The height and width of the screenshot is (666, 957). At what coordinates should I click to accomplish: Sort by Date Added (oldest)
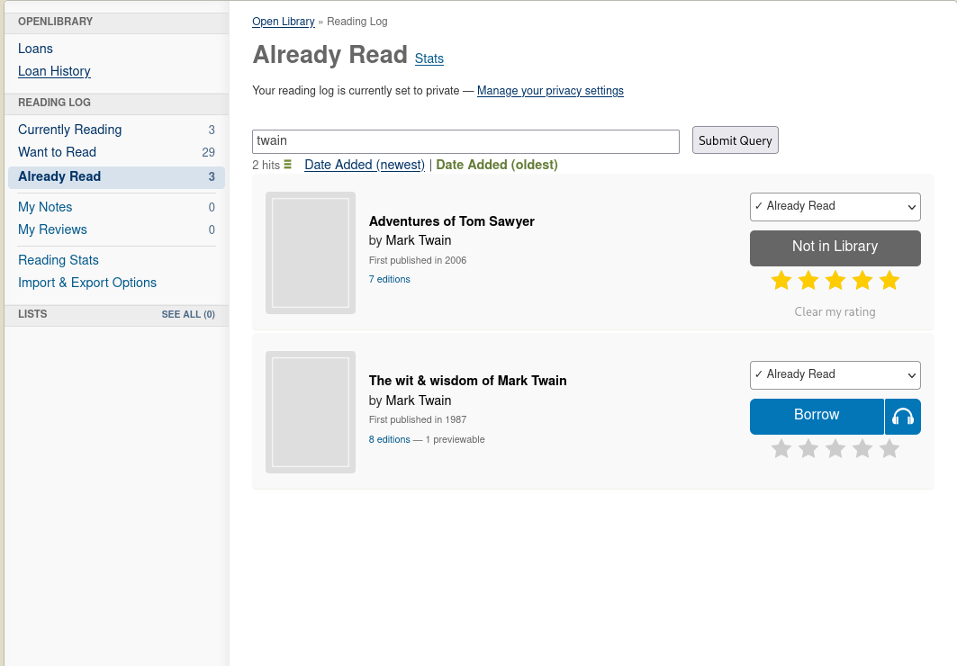(496, 166)
